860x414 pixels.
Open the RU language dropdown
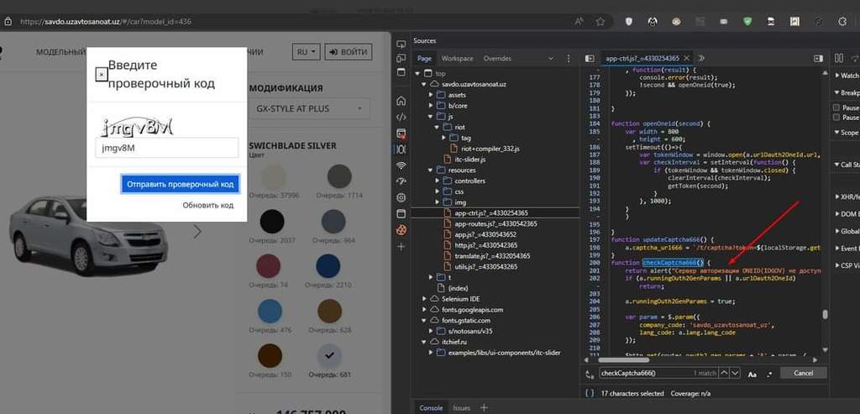pyautogui.click(x=307, y=52)
